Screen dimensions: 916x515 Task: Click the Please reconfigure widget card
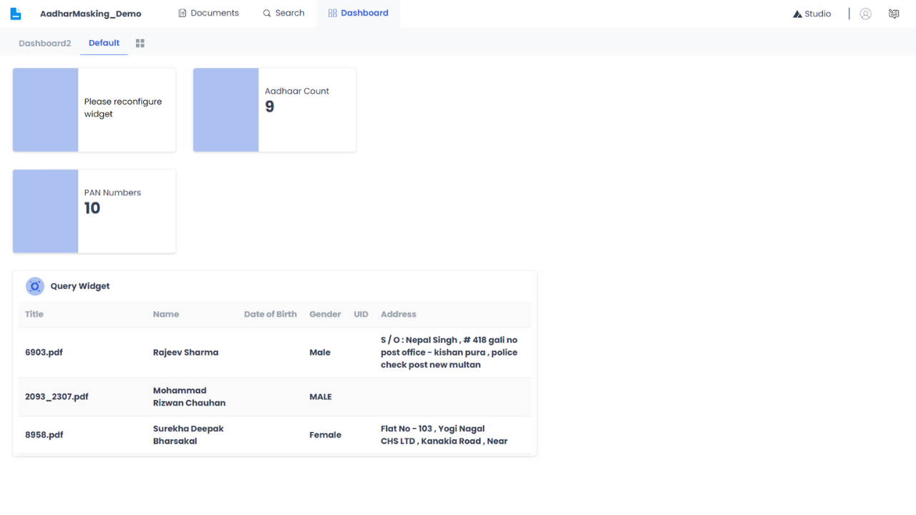tap(94, 110)
